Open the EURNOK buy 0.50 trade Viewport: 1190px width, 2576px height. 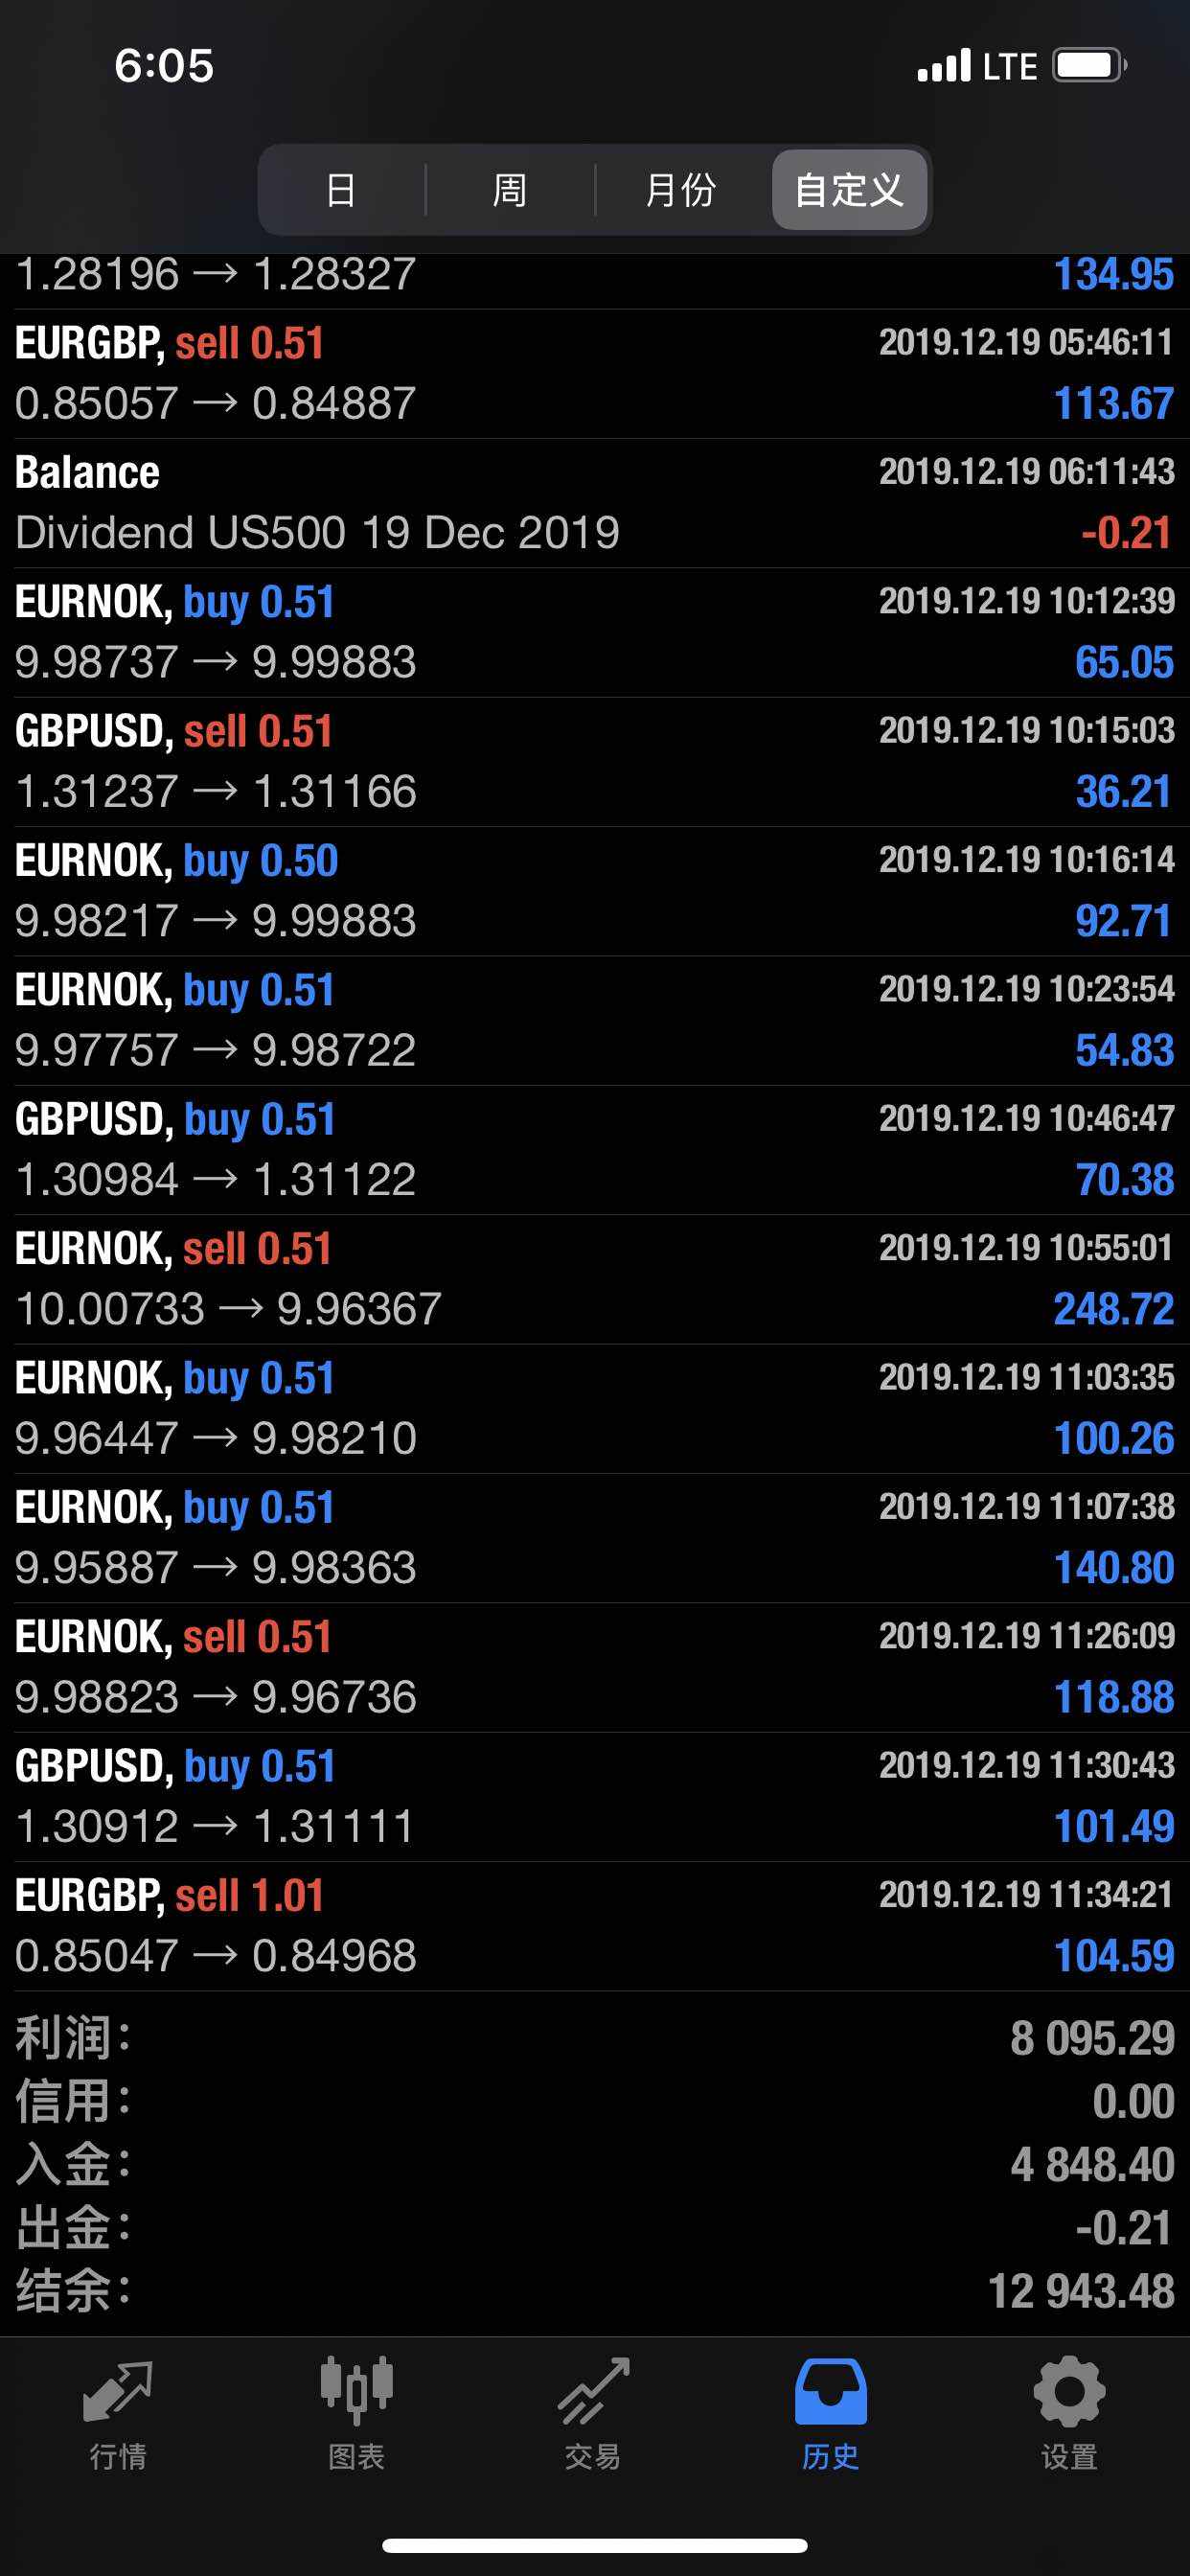pos(594,891)
